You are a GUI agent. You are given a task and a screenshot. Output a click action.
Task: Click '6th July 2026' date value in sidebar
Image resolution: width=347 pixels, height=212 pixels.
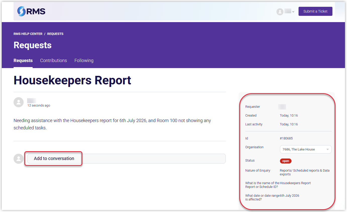tap(290, 195)
